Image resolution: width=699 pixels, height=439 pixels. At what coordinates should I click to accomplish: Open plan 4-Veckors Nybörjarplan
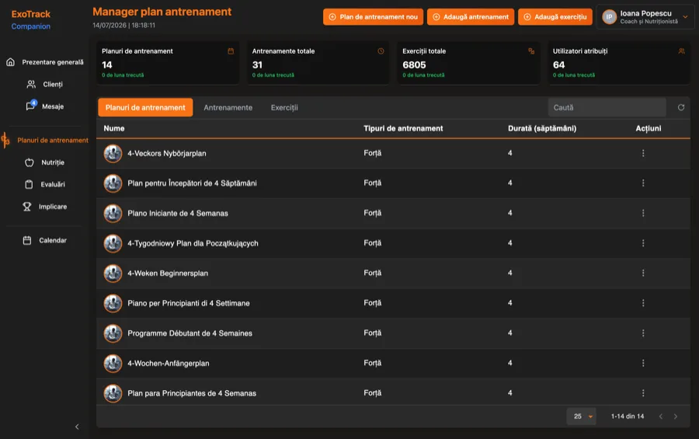pyautogui.click(x=167, y=154)
